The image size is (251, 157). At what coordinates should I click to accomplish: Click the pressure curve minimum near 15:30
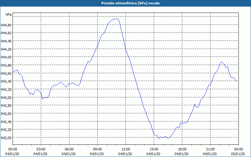(x=158, y=138)
